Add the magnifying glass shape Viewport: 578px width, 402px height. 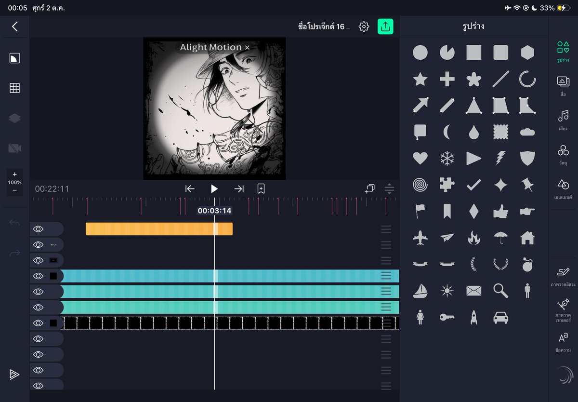pos(501,290)
